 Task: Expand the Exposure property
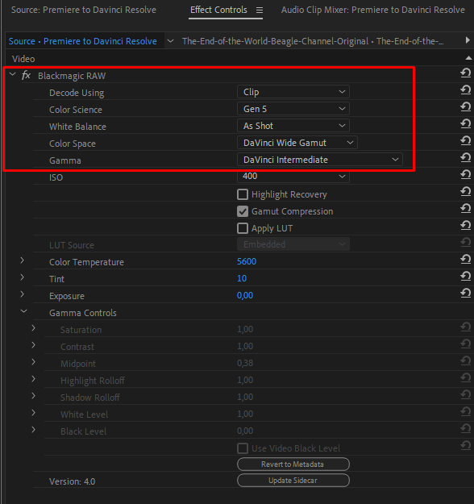[x=23, y=294]
